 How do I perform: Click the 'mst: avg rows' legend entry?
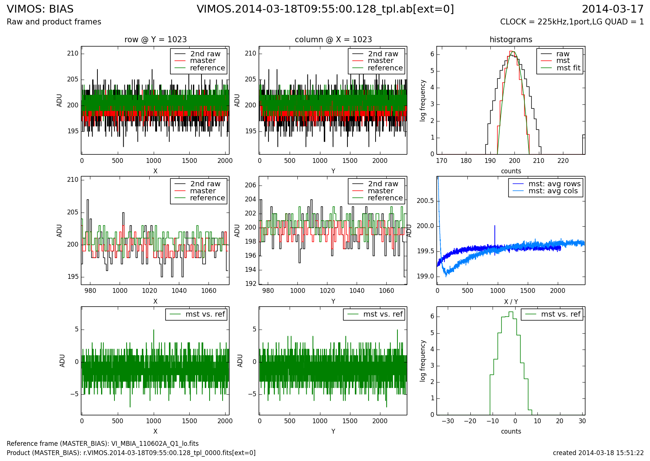pos(554,184)
